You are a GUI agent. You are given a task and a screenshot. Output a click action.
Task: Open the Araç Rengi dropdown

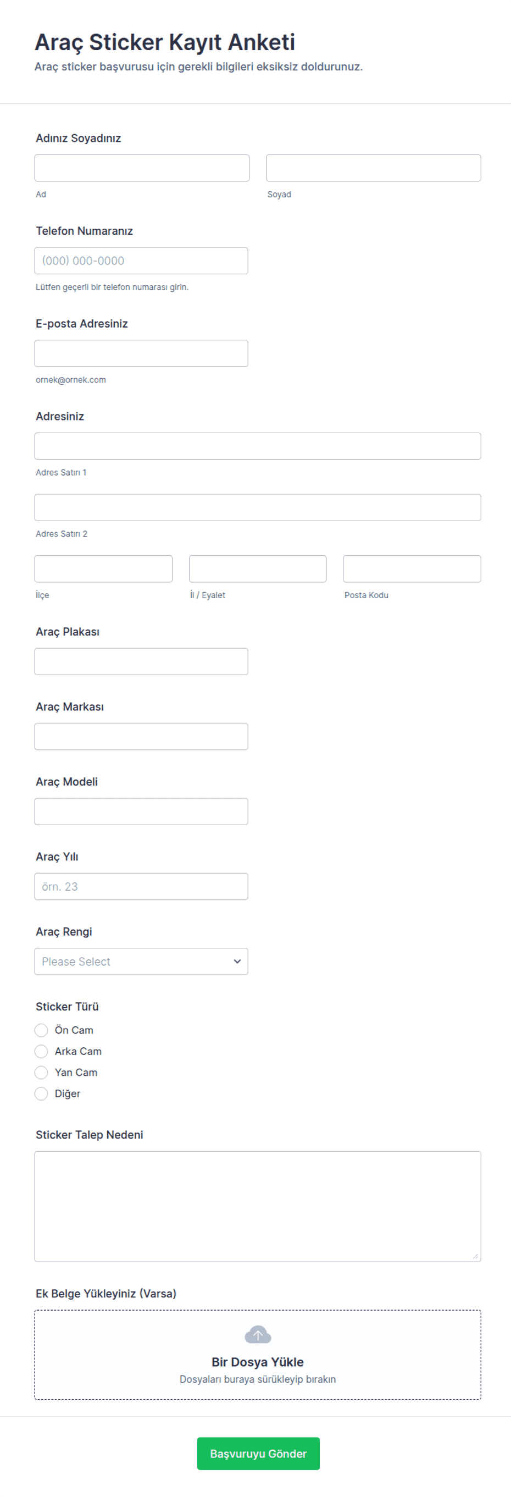click(x=141, y=962)
